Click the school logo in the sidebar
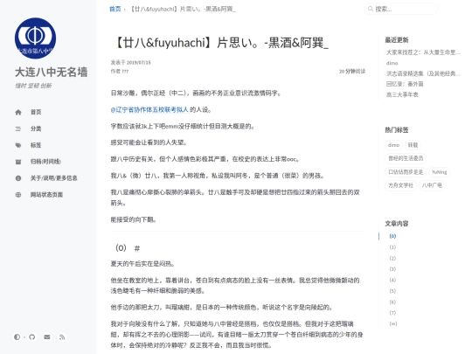This screenshot has width=472, height=354. coord(35,38)
